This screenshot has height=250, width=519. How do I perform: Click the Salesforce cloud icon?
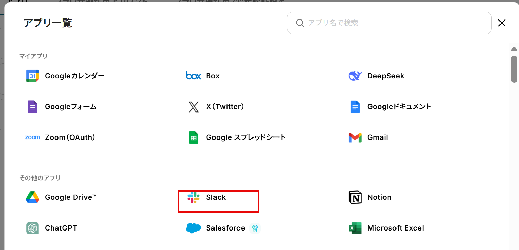[194, 228]
